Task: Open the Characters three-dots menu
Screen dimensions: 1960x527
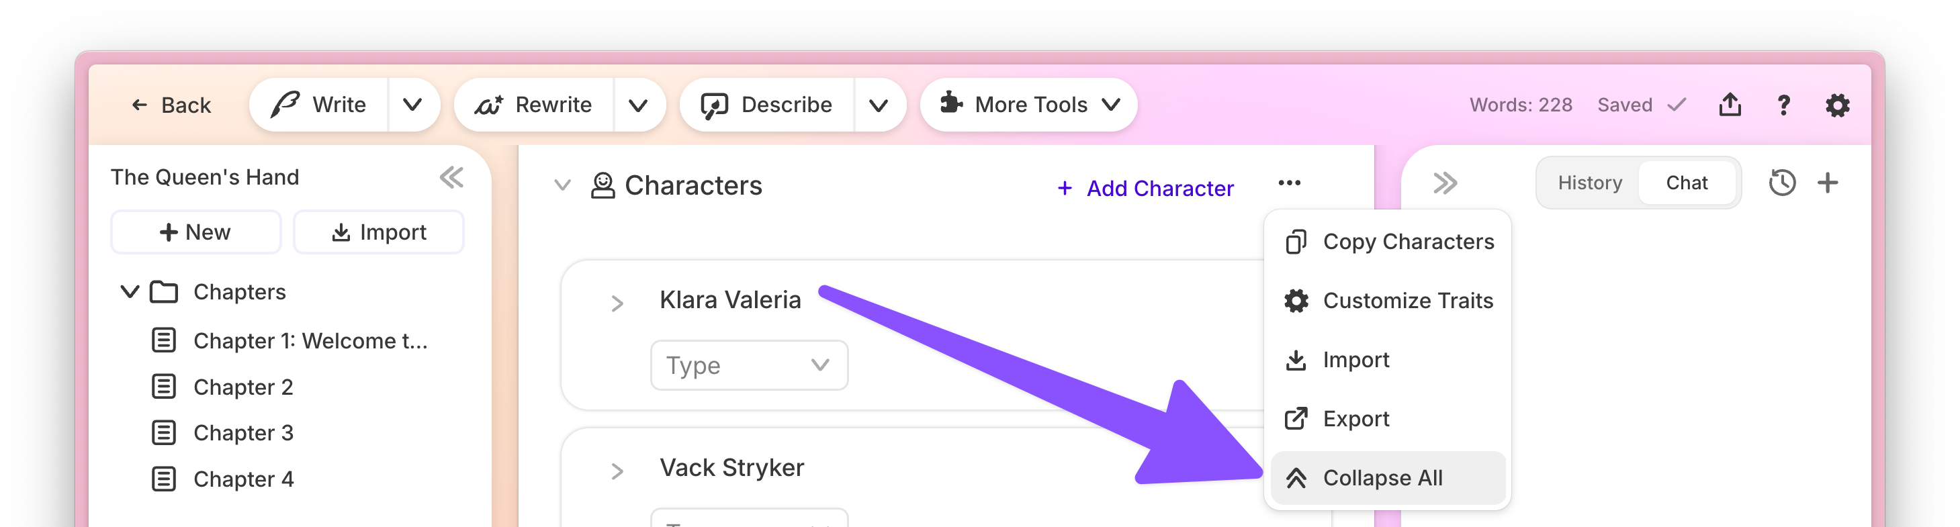Action: (1289, 183)
